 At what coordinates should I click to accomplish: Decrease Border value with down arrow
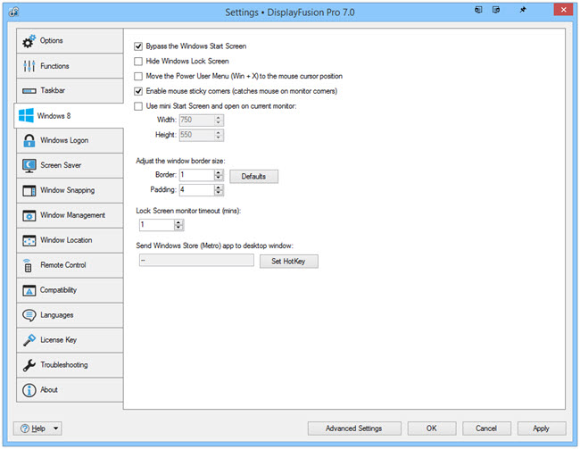click(x=219, y=178)
